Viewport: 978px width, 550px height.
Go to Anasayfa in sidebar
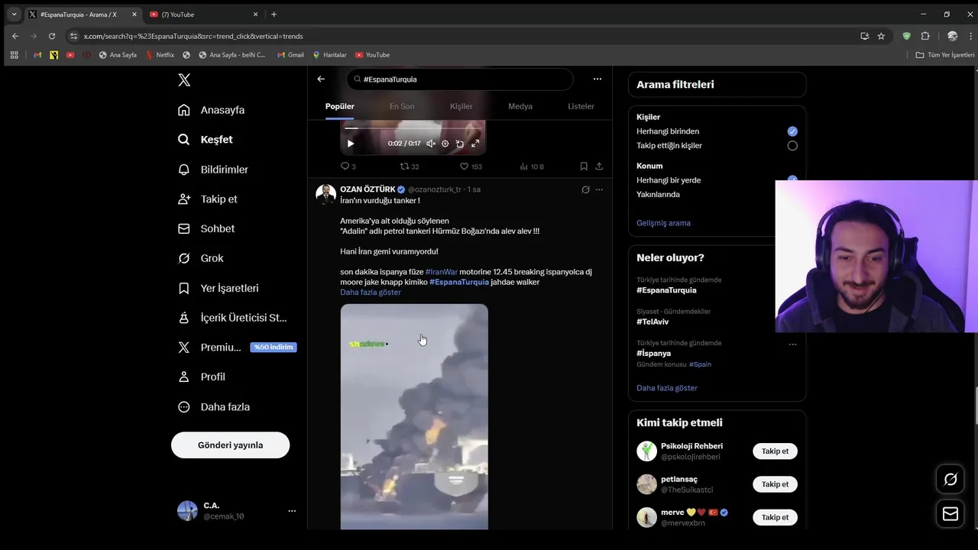click(212, 110)
